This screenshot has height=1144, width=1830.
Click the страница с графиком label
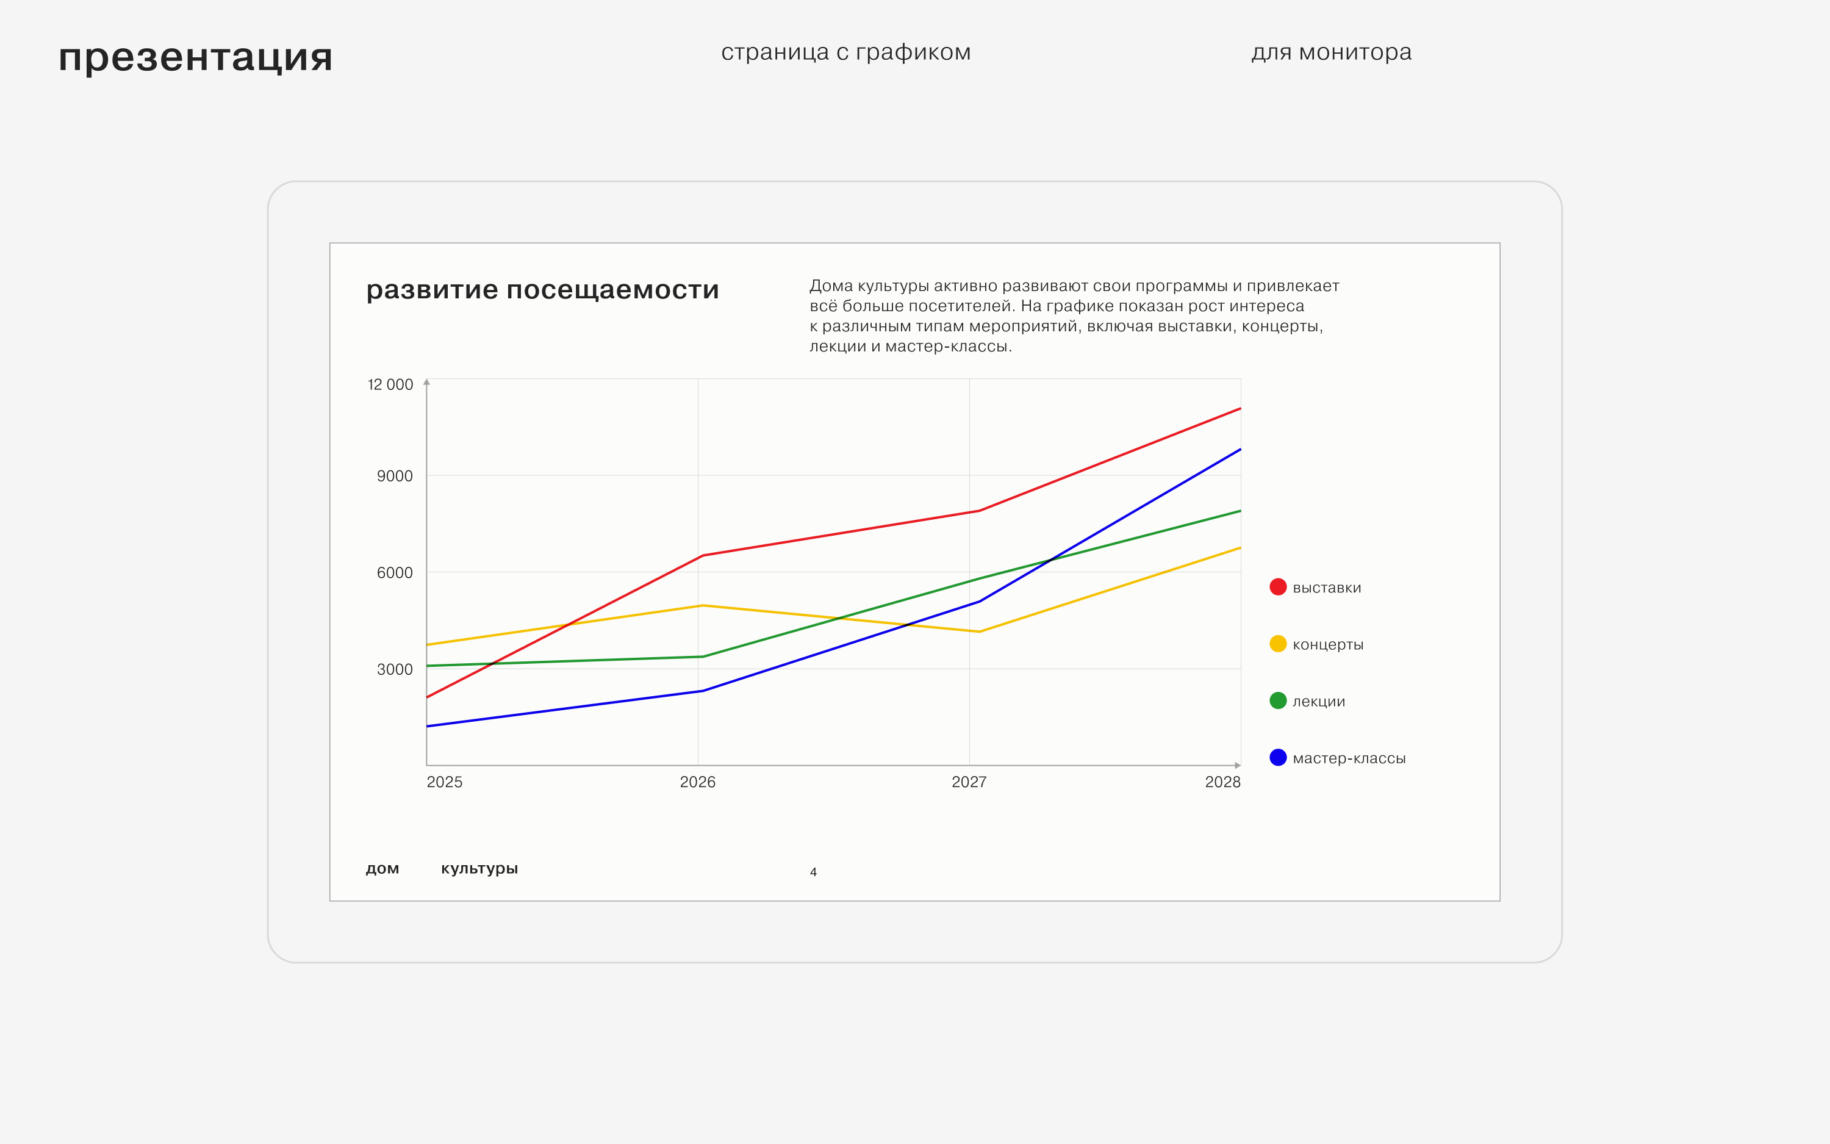(845, 52)
